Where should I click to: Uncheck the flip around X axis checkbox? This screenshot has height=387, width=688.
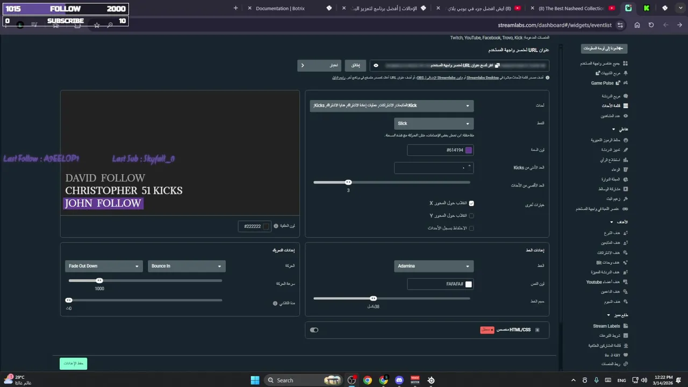pyautogui.click(x=471, y=203)
